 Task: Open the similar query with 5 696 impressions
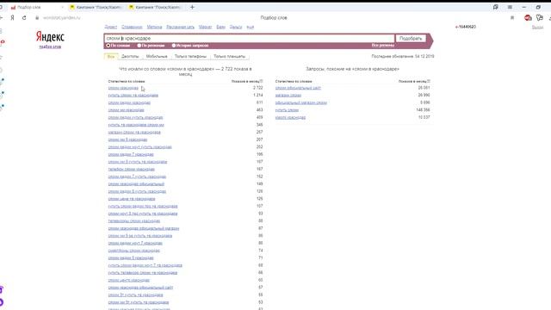tap(301, 102)
